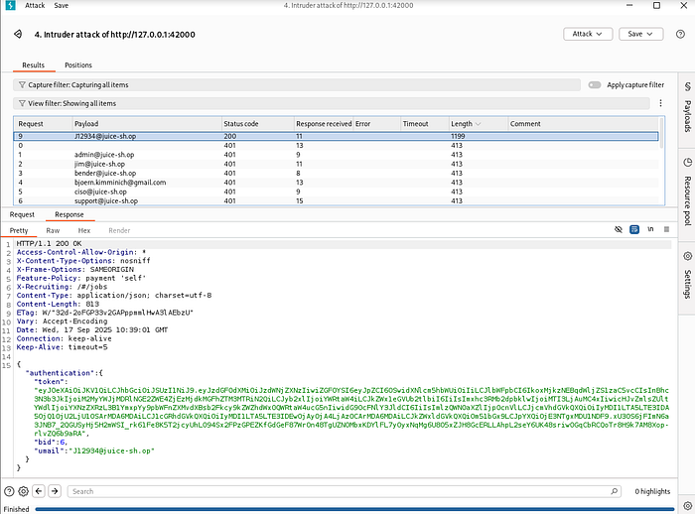
Task: Click the X-Recruiting header line
Action: (62, 287)
